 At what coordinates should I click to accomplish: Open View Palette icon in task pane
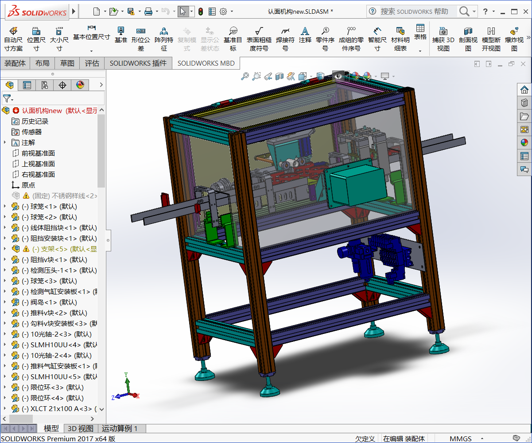coord(524,129)
